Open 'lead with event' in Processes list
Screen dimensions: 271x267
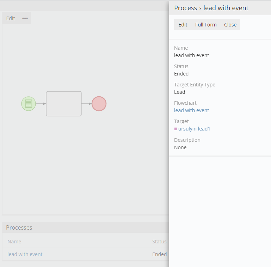click(x=25, y=254)
